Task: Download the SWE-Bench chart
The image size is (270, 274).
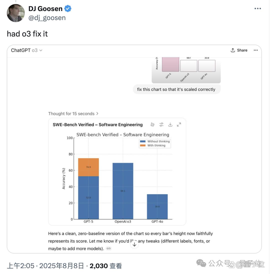Action: point(170,124)
